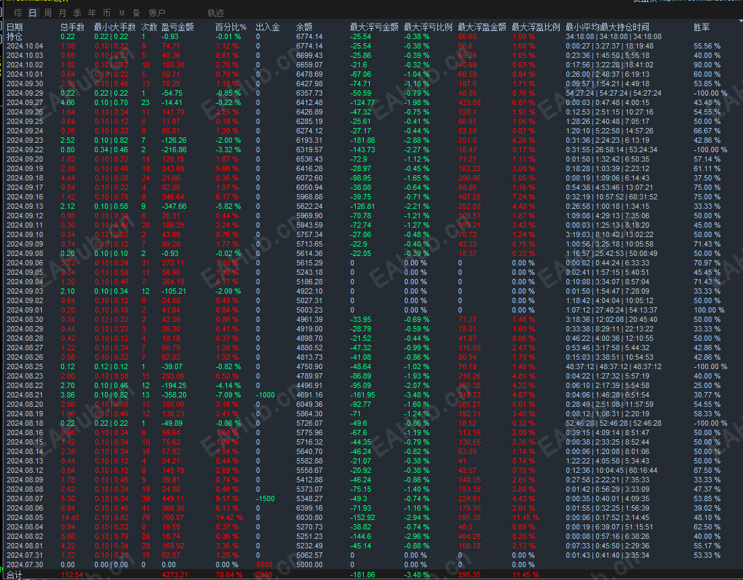This screenshot has height=580, width=743.
Task: Click the 最小|大手数 column header
Action: [115, 27]
